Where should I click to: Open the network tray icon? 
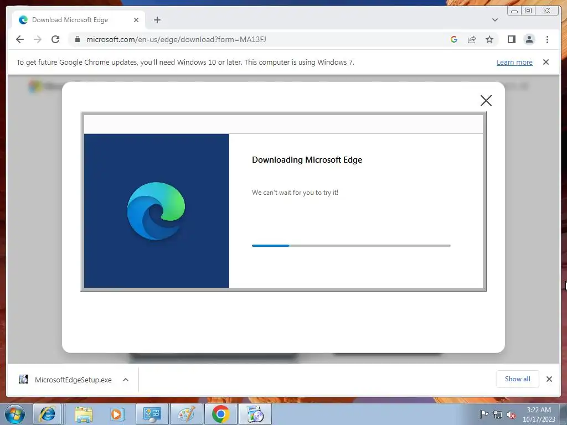tap(498, 414)
